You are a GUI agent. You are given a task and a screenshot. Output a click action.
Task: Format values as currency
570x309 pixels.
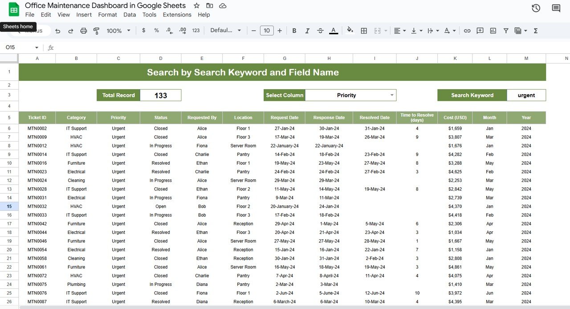tap(143, 31)
